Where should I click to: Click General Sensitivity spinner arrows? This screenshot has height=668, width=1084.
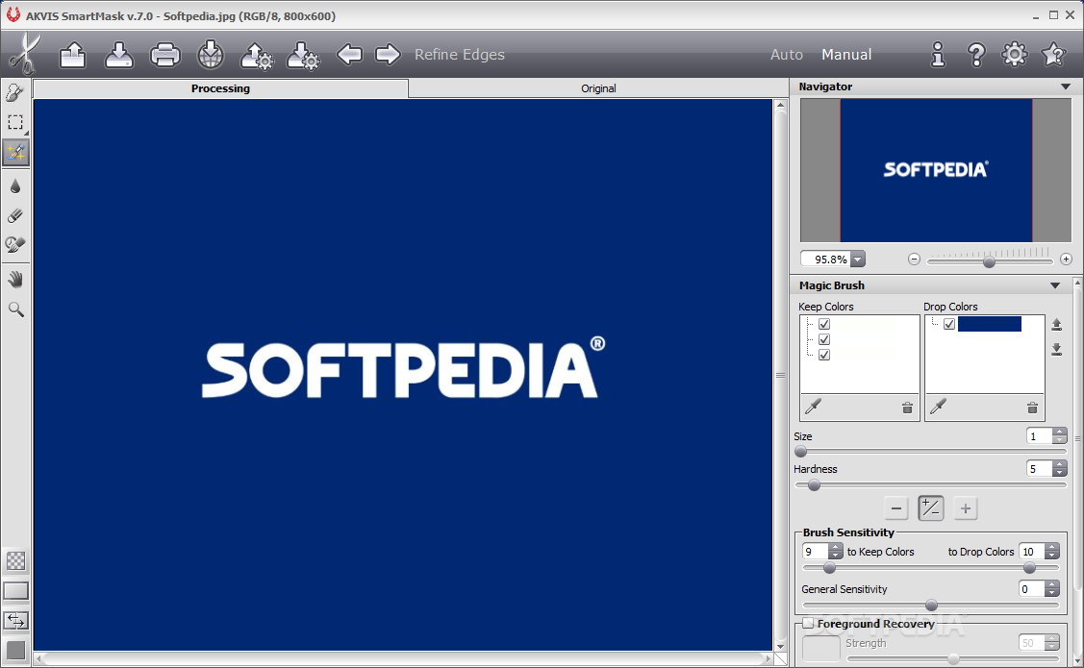tap(1052, 588)
